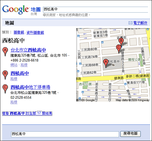152x141 pixels.
Task: Click the 西松高中 heading above the results
Action: (x=13, y=41)
